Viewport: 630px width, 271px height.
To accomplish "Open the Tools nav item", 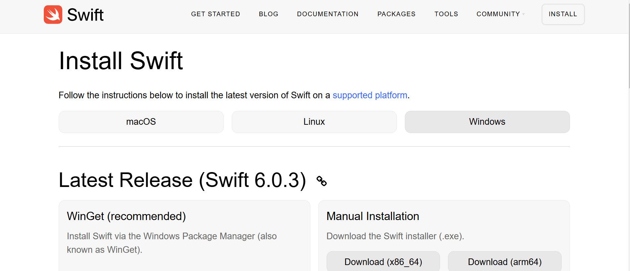I will pyautogui.click(x=446, y=14).
